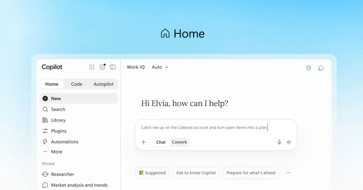
Task: Start dictation with the microphone icon
Action: click(279, 142)
